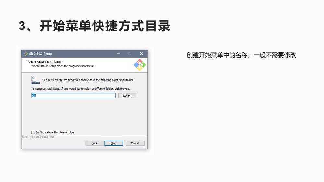This screenshot has width=324, height=182.
Task: Click the Chinese note 创建开始菜单中的名称
Action: coord(217,55)
